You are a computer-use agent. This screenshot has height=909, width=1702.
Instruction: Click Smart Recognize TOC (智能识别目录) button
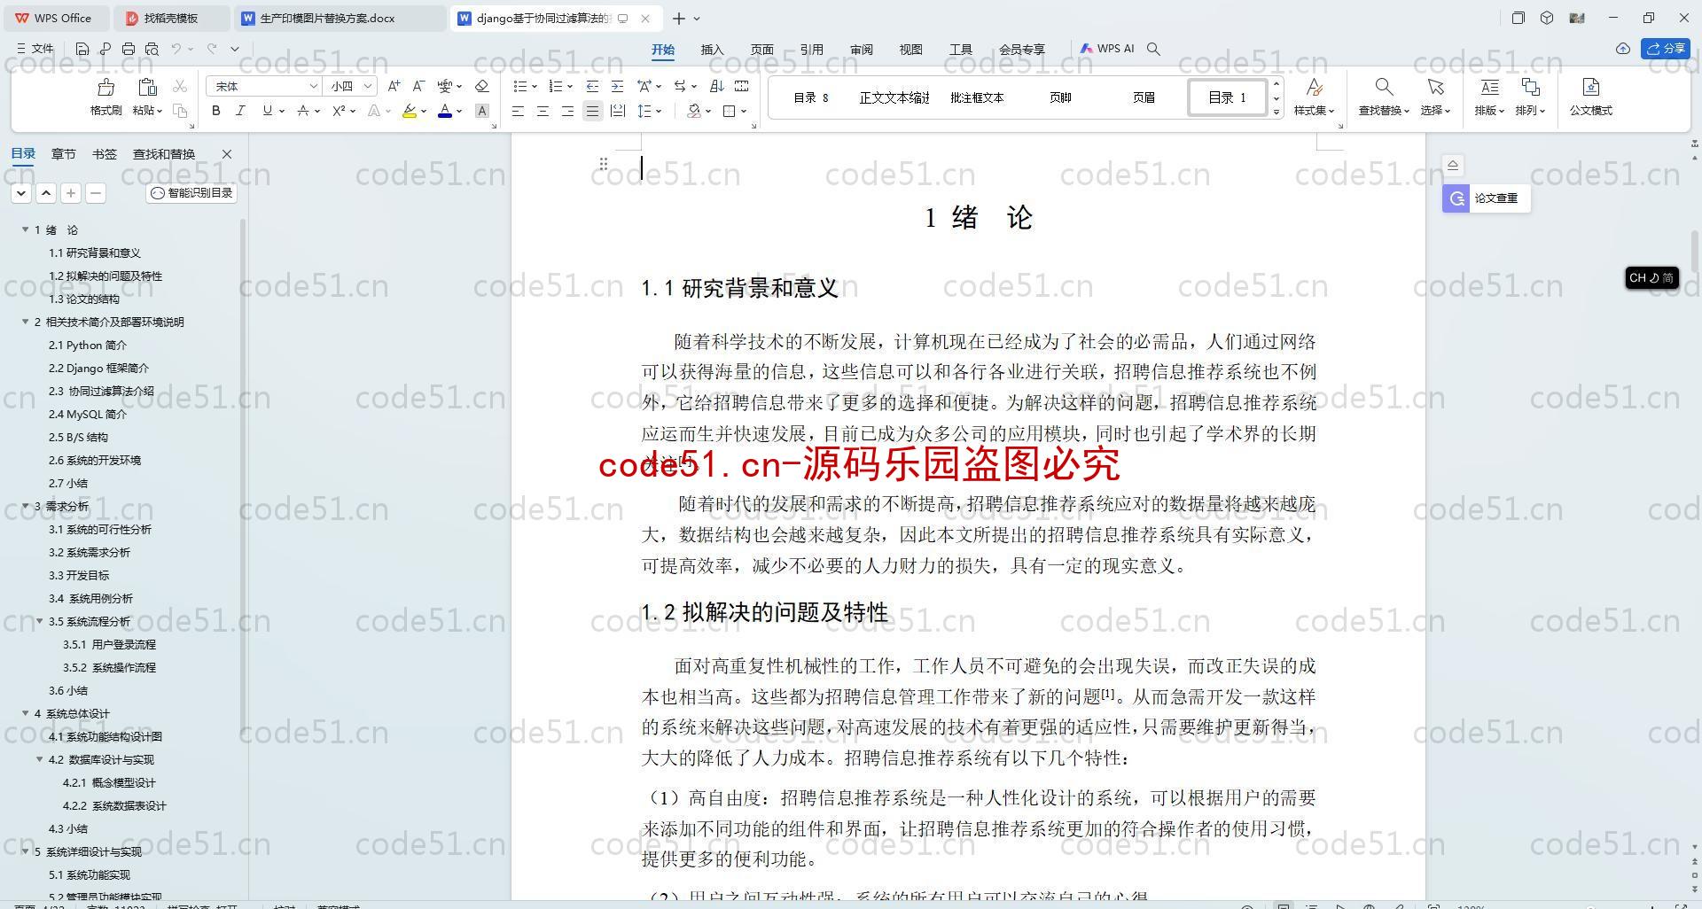click(191, 192)
